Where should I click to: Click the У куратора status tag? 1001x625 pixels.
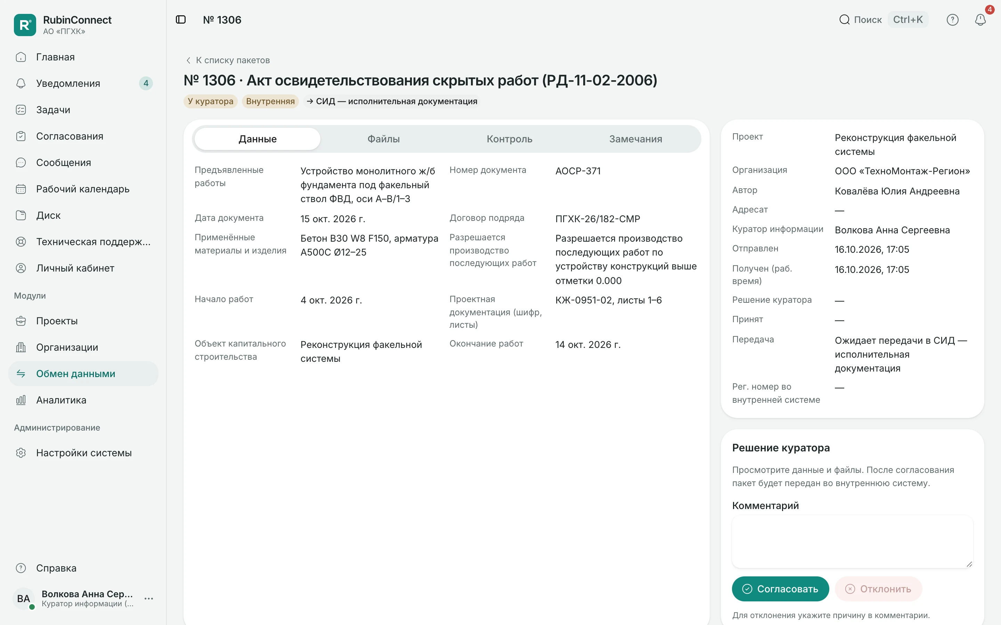[x=210, y=101]
